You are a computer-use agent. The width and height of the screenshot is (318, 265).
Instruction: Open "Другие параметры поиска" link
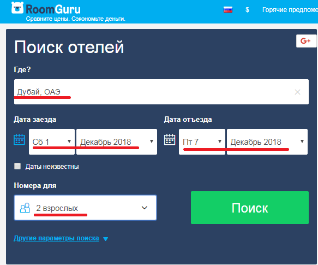56,238
